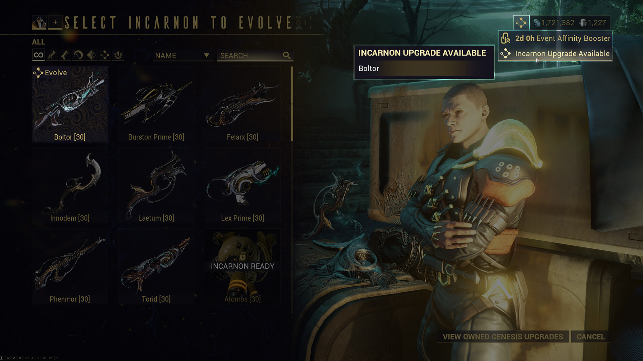Click into the SEARCH field

255,55
